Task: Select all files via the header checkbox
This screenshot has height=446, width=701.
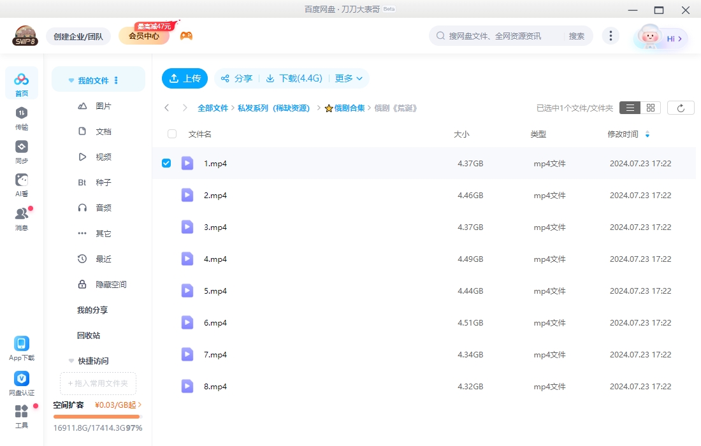Action: coord(171,134)
